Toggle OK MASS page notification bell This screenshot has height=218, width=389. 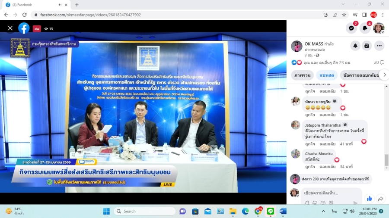click(355, 46)
